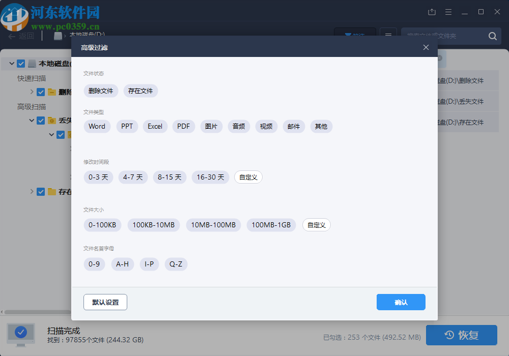Viewport: 509px width, 356px height.
Task: Collapse the 丢失 folder tree node
Action: [x=32, y=121]
